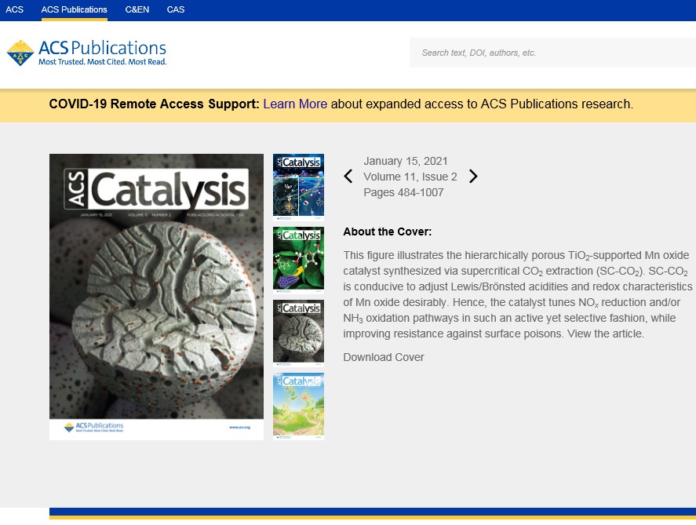Select the grayscale brain-pattern cover thumbnail
This screenshot has width=696, height=525.
click(x=298, y=333)
